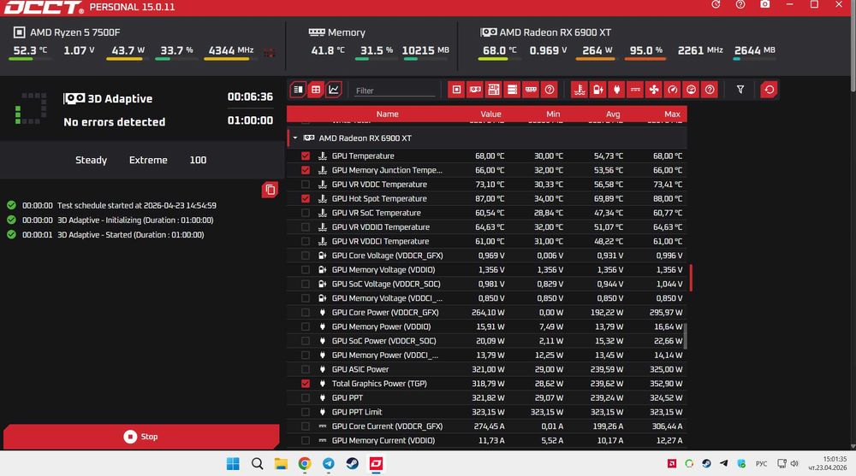
Task: Click the funnel filter icon
Action: click(x=740, y=90)
